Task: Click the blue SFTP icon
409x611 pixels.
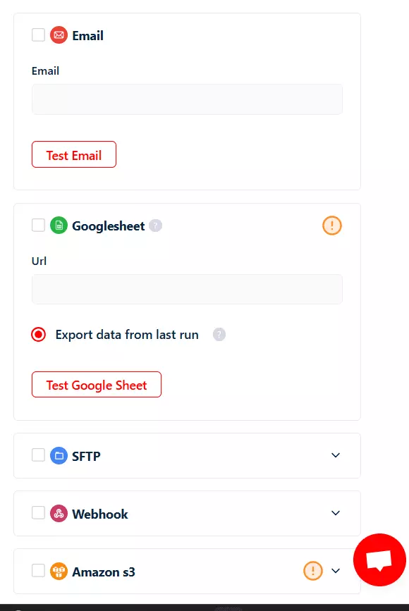Action: (59, 456)
